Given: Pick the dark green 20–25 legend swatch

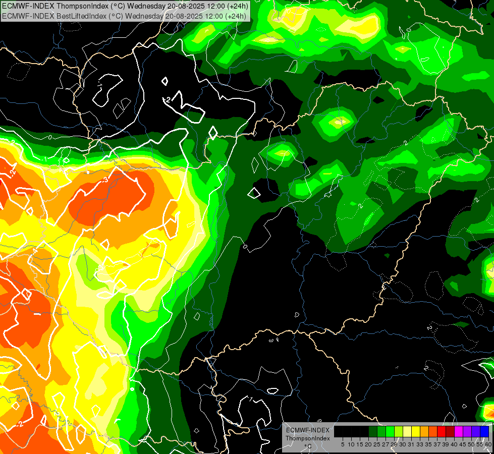Looking at the screenshot, I should coord(373,431).
